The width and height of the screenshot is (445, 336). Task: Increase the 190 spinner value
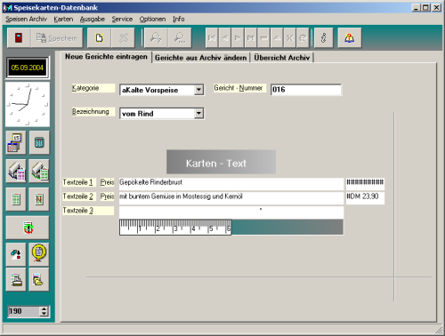[44, 308]
